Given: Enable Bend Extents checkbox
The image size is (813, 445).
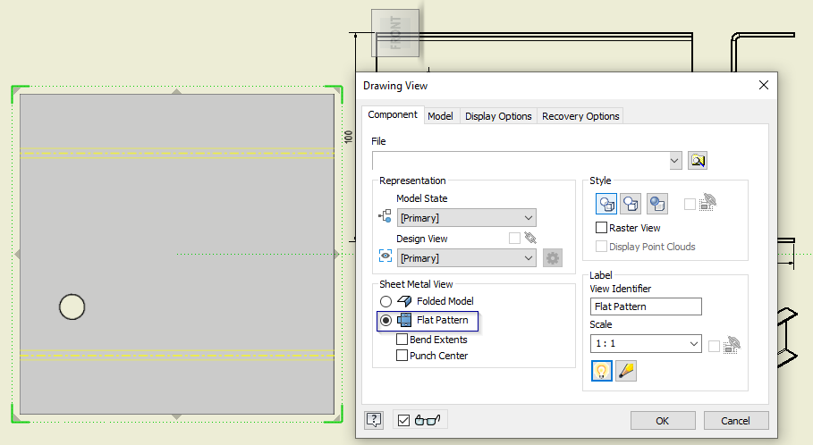Looking at the screenshot, I should point(402,340).
